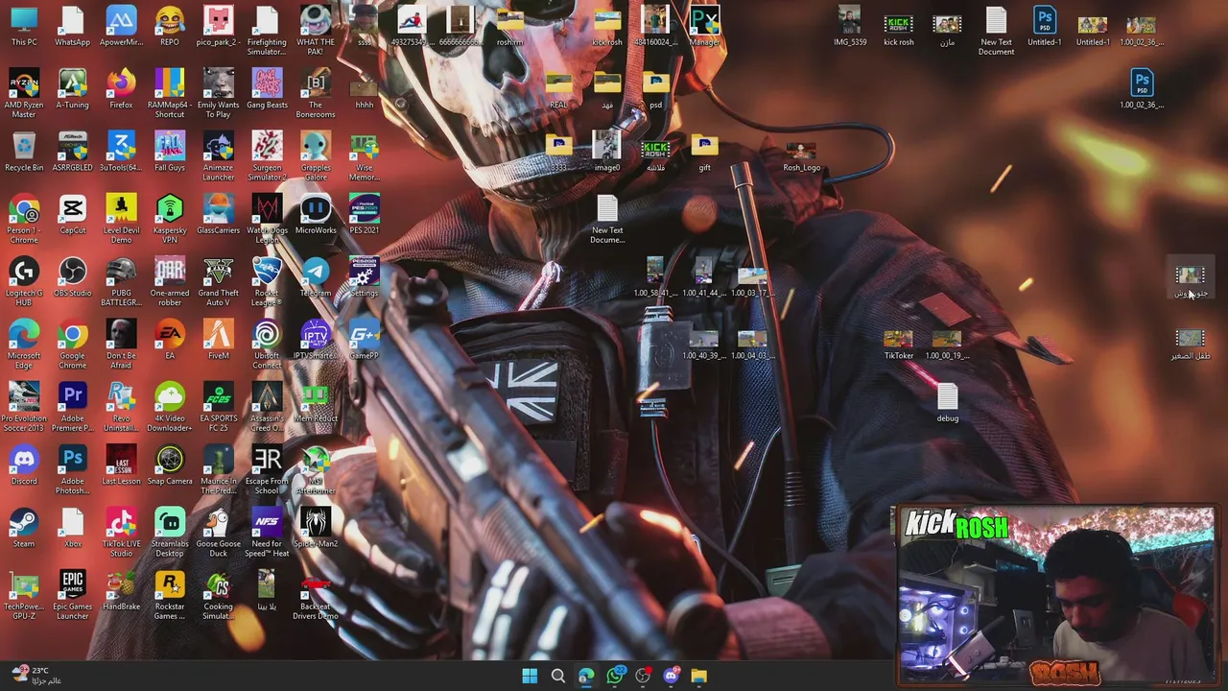
Task: Open the Steam shortcut
Action: point(24,528)
